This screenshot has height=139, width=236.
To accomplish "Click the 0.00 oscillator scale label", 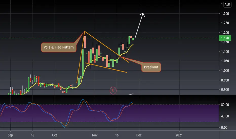I will tap(224, 128).
